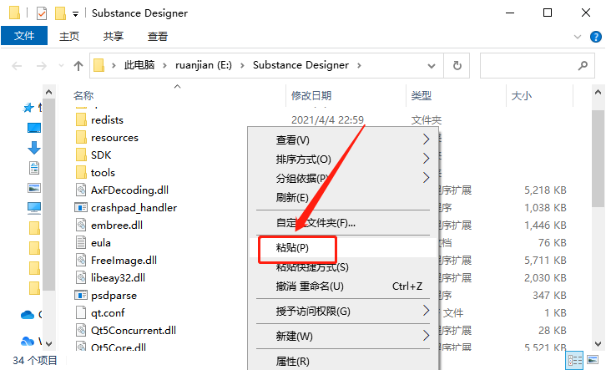This screenshot has height=370, width=606.
Task: Switch to large icons view layout button
Action: click(x=593, y=360)
